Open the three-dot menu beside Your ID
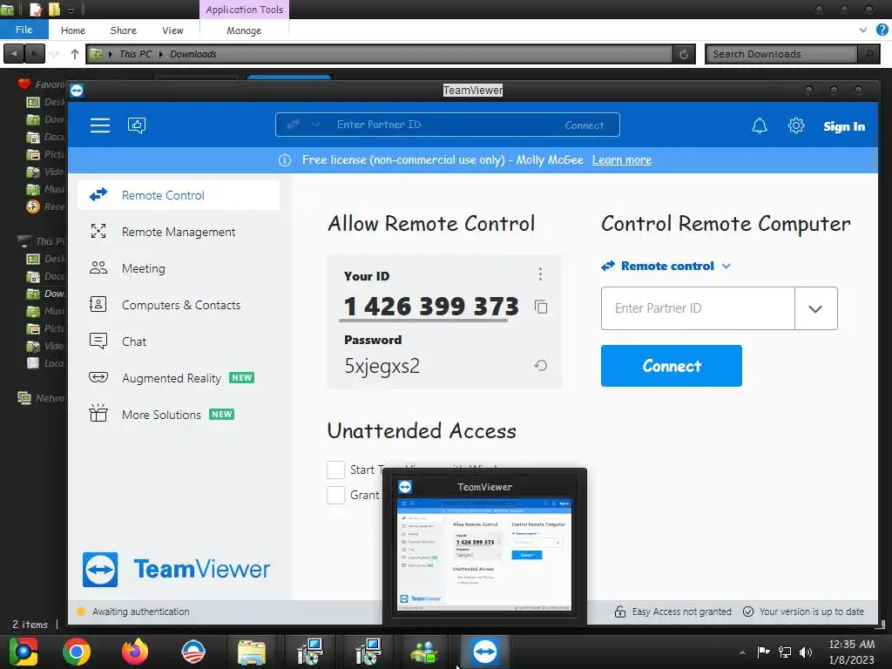The image size is (892, 669). [x=540, y=274]
